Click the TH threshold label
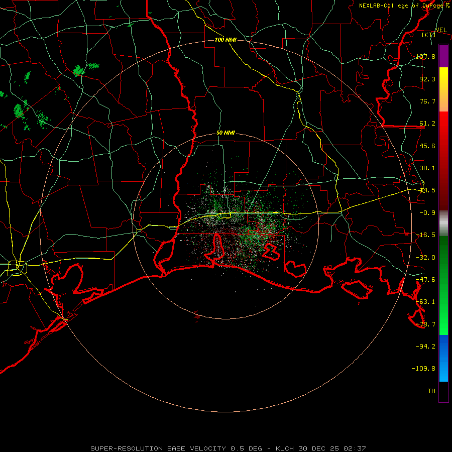This screenshot has height=452, width=452. pyautogui.click(x=431, y=391)
